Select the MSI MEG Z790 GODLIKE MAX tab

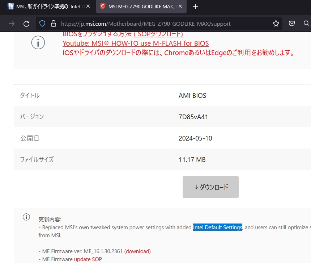[x=141, y=7]
